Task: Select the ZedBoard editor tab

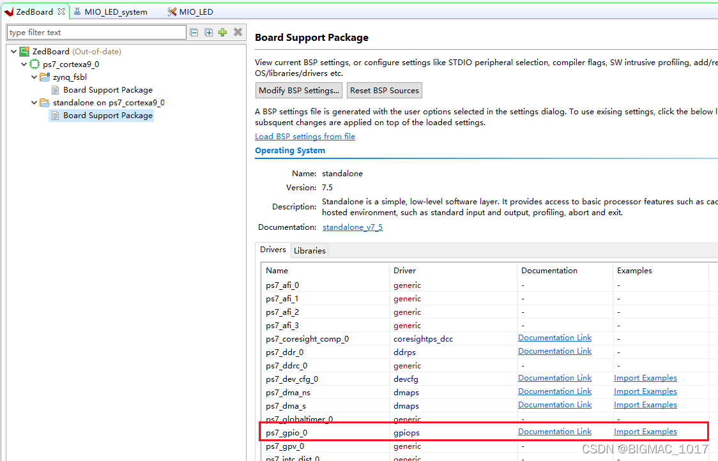Action: (x=34, y=12)
